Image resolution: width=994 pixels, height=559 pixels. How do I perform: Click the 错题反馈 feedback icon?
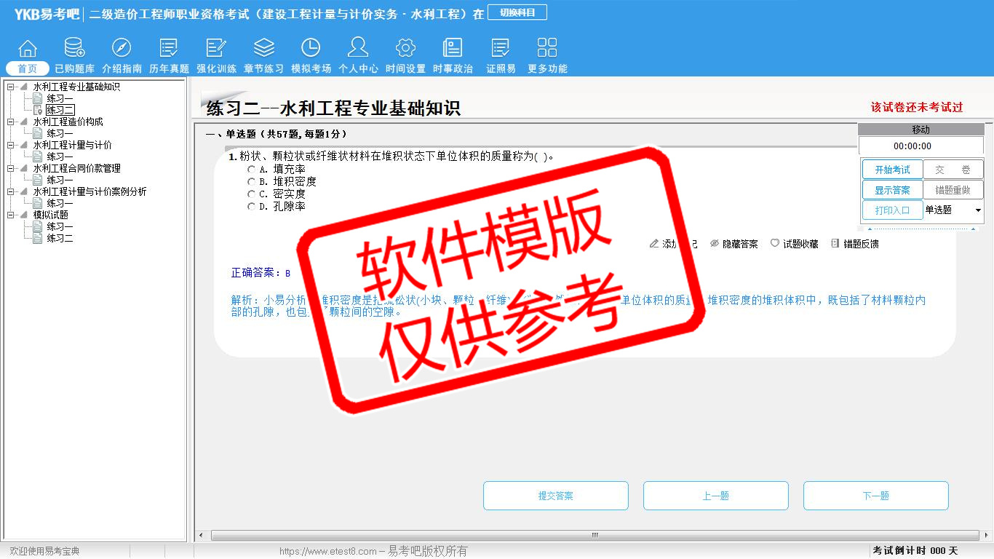coord(835,244)
